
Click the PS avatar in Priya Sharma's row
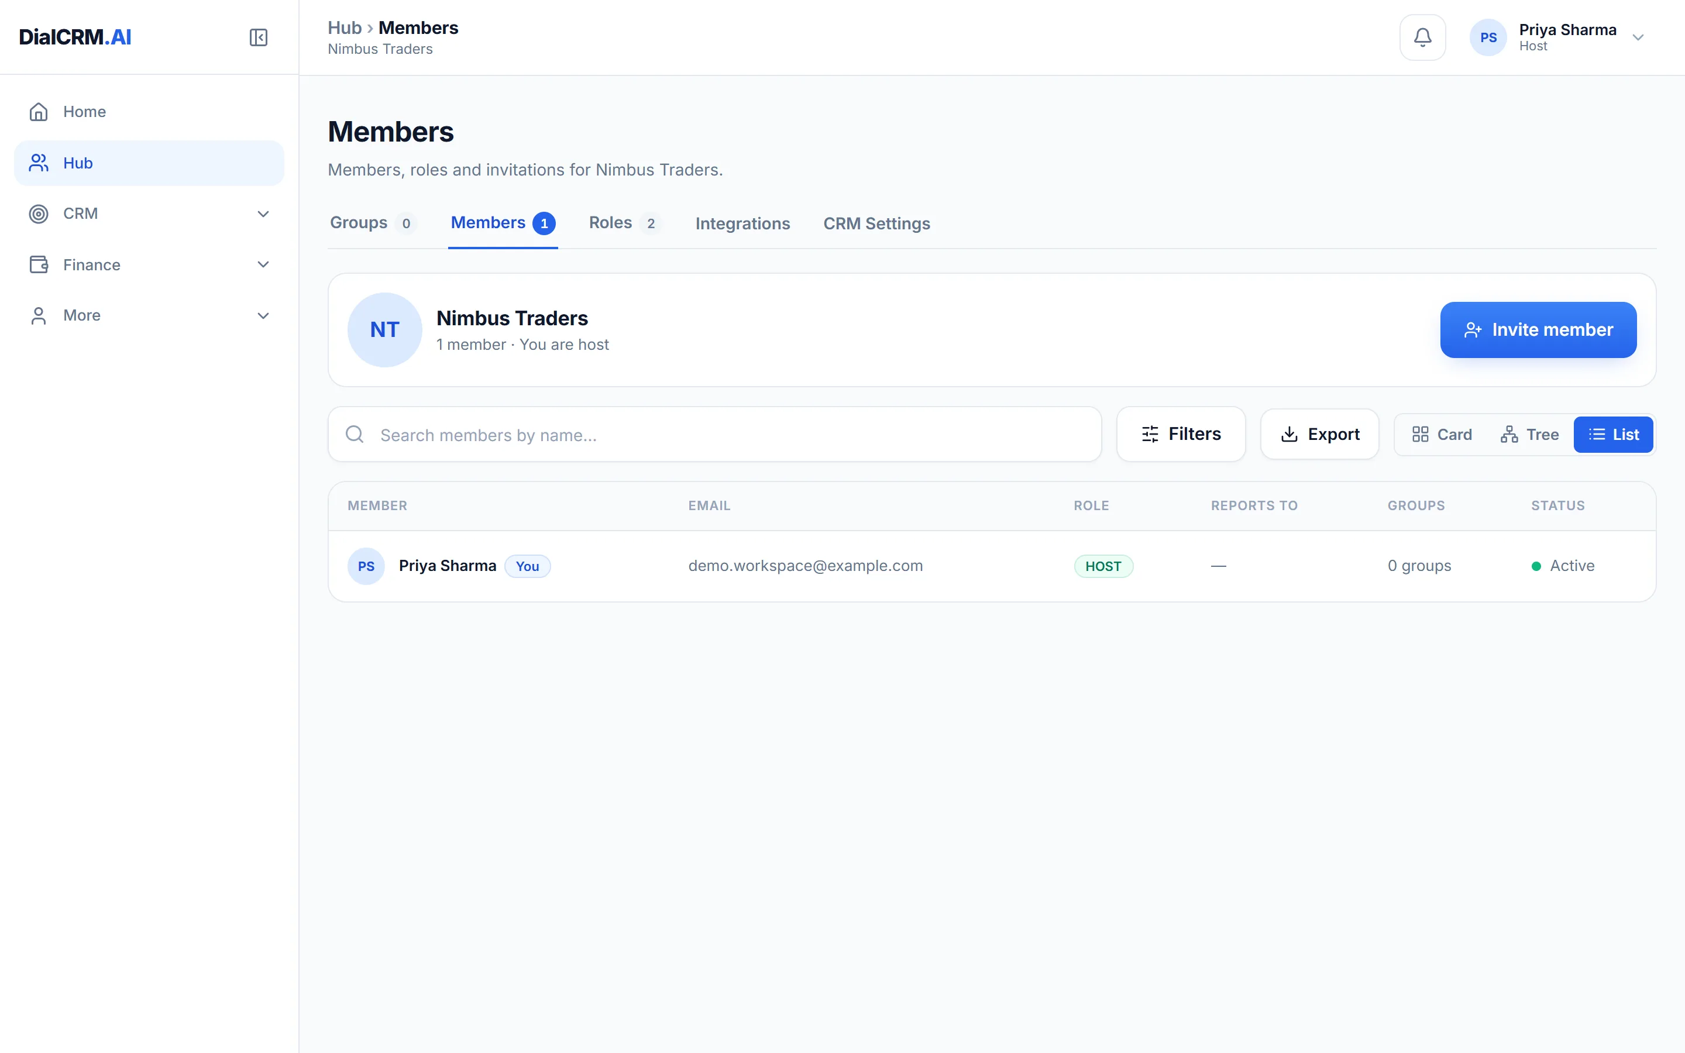pyautogui.click(x=366, y=566)
